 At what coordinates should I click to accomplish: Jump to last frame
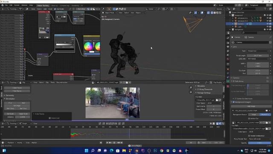[122, 142]
